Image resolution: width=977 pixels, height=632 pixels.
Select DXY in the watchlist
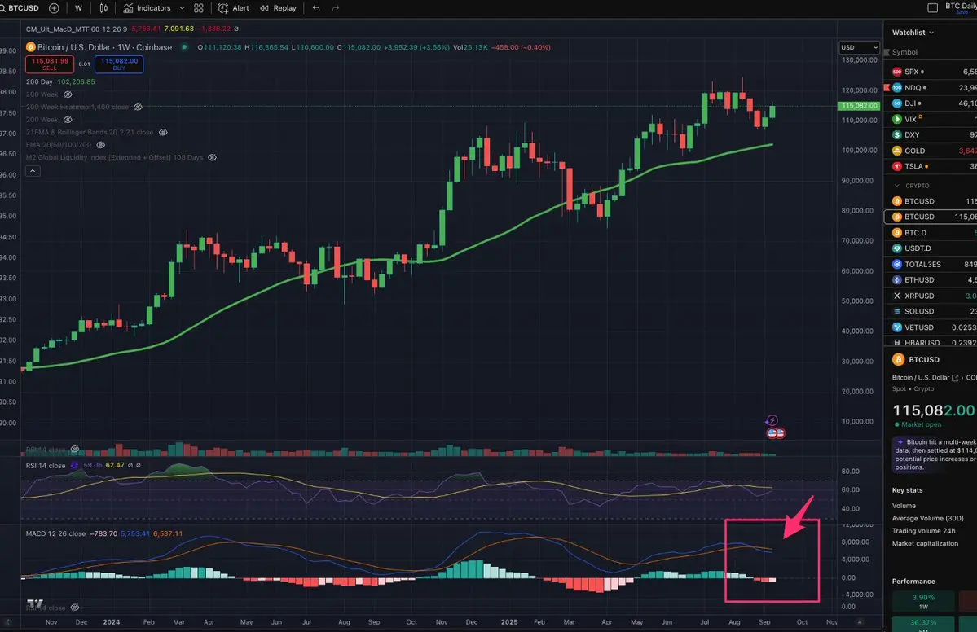[x=931, y=134]
